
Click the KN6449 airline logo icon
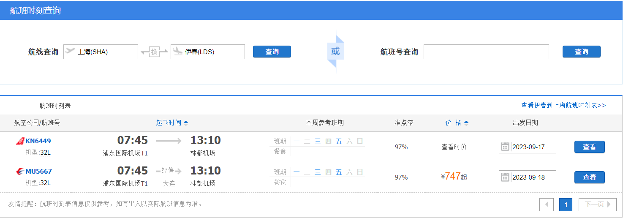coord(20,141)
